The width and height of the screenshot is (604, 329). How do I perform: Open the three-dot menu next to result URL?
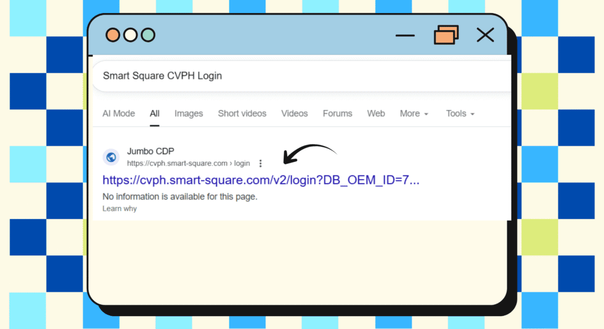coord(261,164)
